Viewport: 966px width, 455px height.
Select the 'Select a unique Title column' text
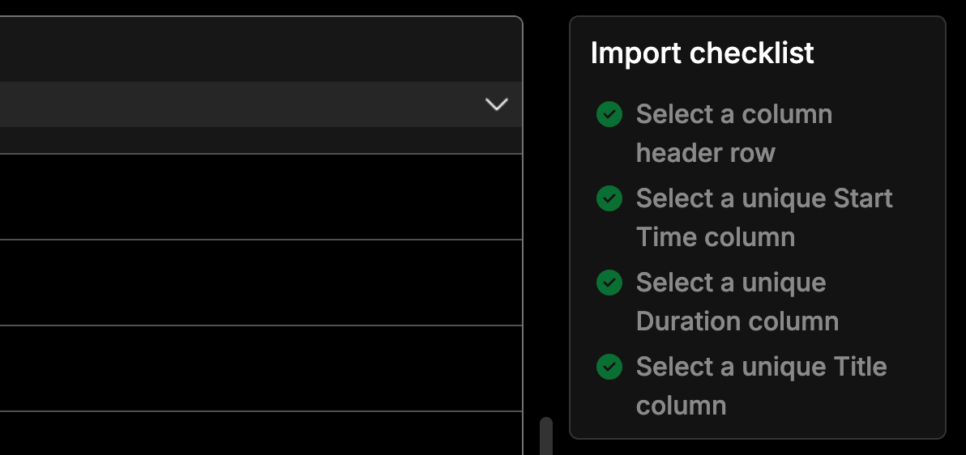tap(761, 386)
